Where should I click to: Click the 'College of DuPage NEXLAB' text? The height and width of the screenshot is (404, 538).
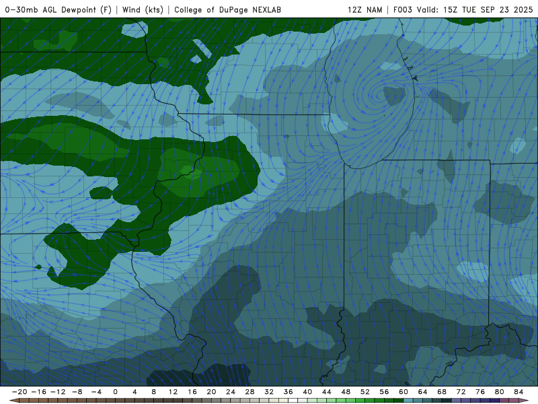pyautogui.click(x=227, y=9)
